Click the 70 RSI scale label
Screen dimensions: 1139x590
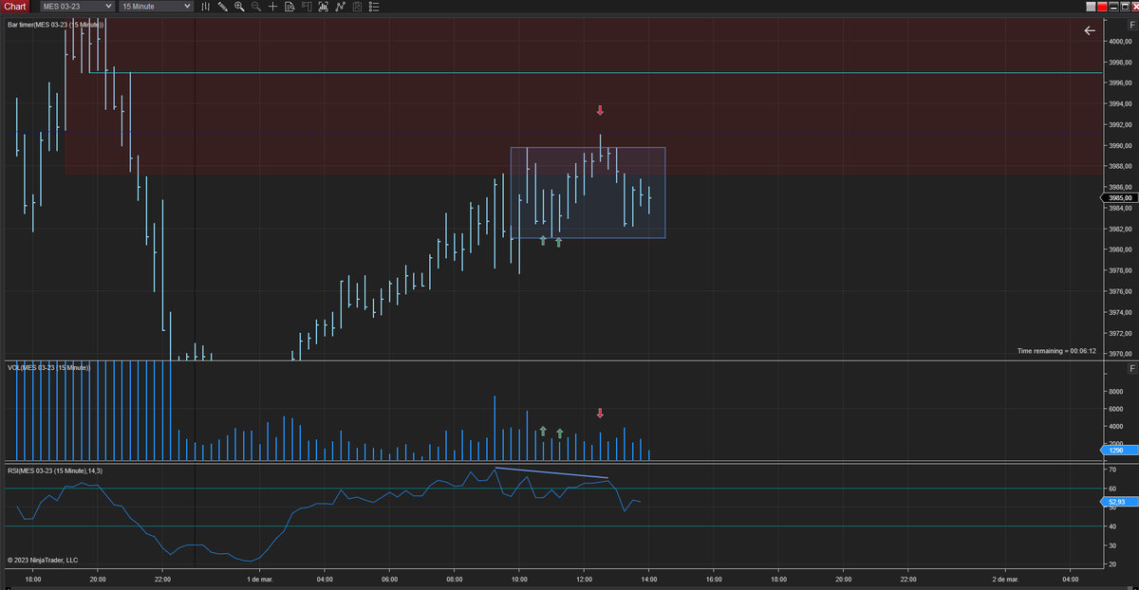pos(1111,470)
